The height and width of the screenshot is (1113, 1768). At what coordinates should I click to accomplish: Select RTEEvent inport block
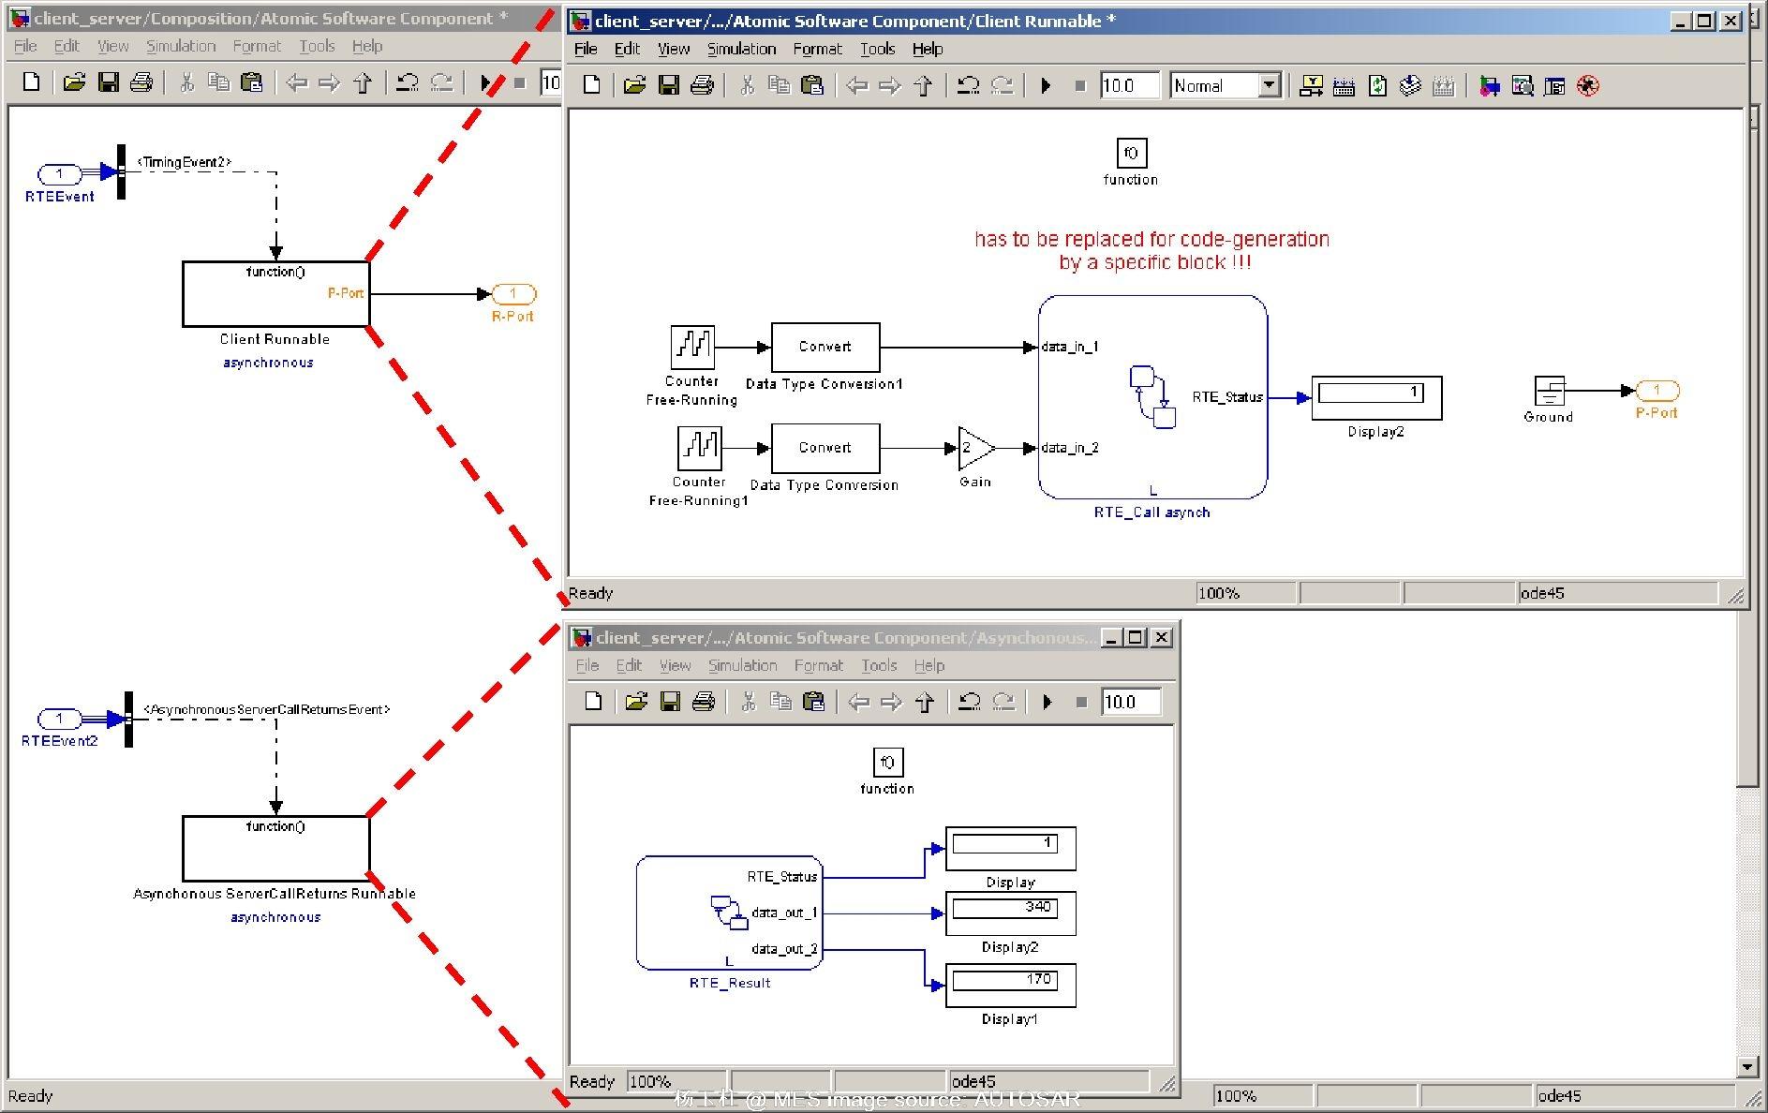click(59, 173)
